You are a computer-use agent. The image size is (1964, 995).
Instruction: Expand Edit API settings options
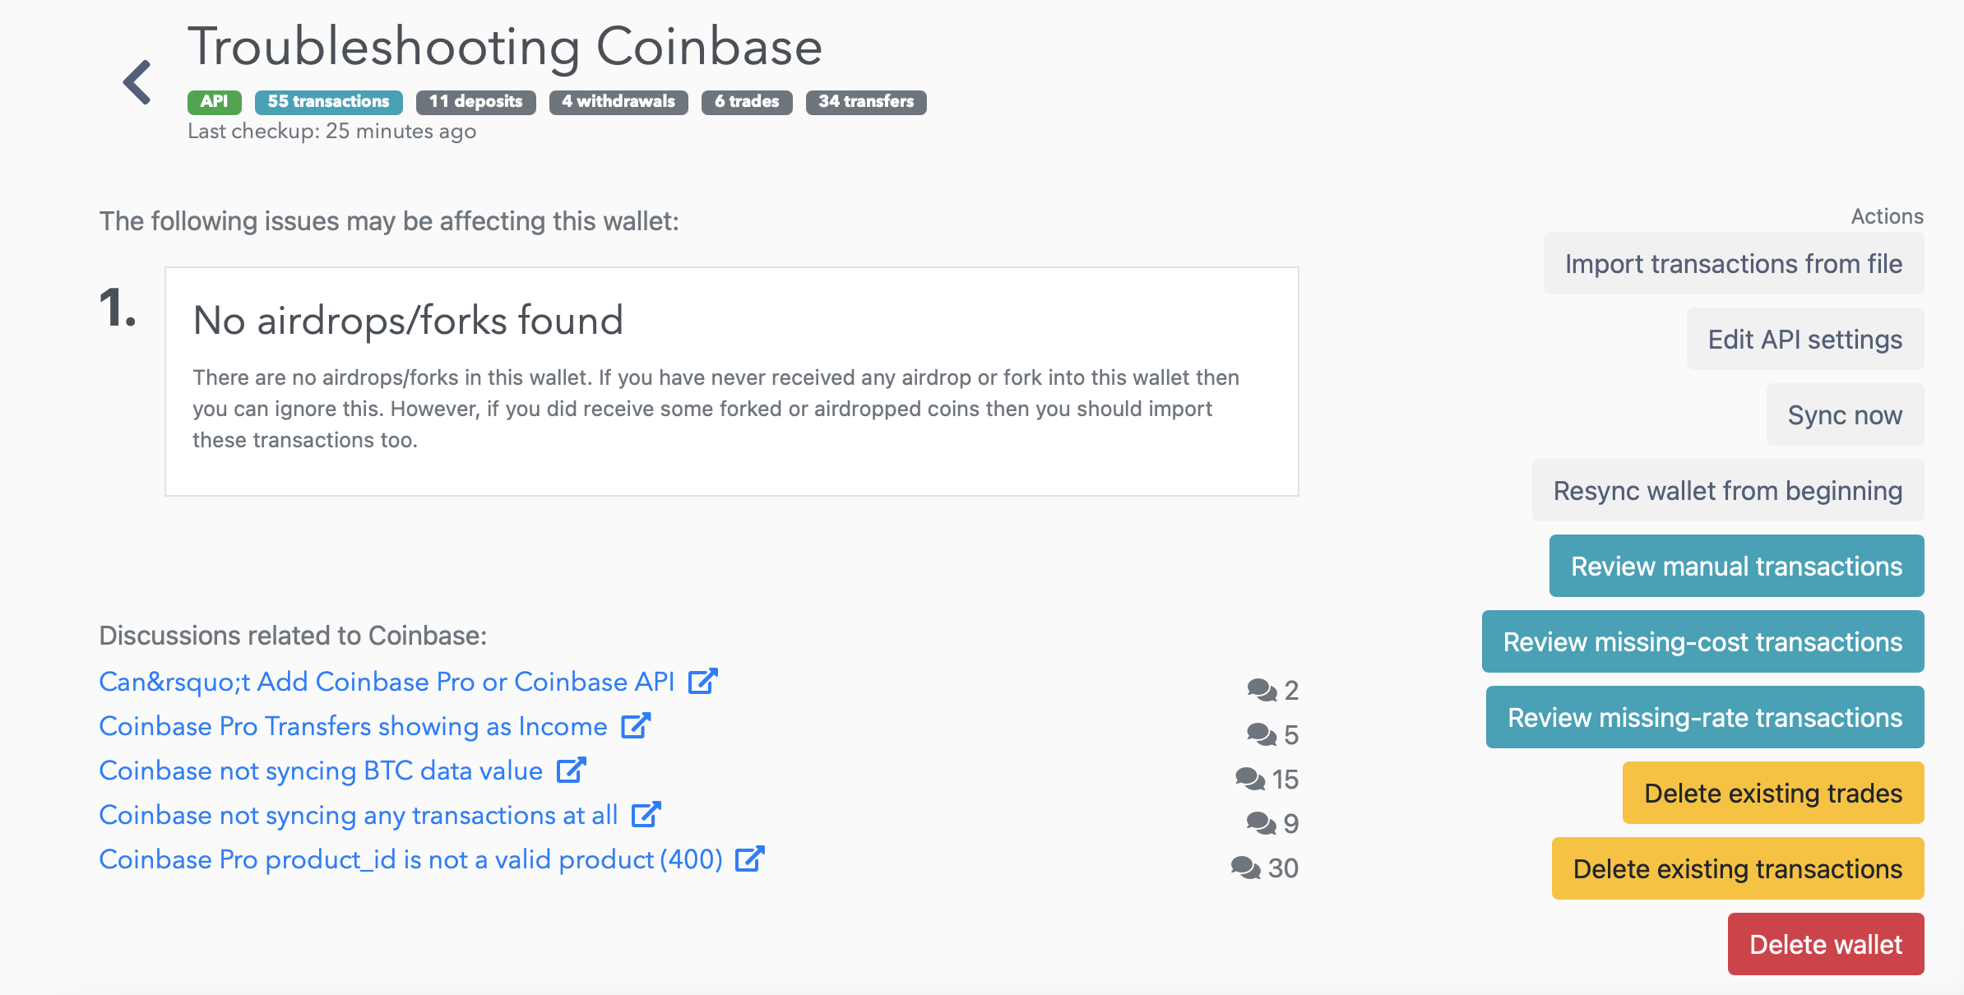pyautogui.click(x=1803, y=340)
